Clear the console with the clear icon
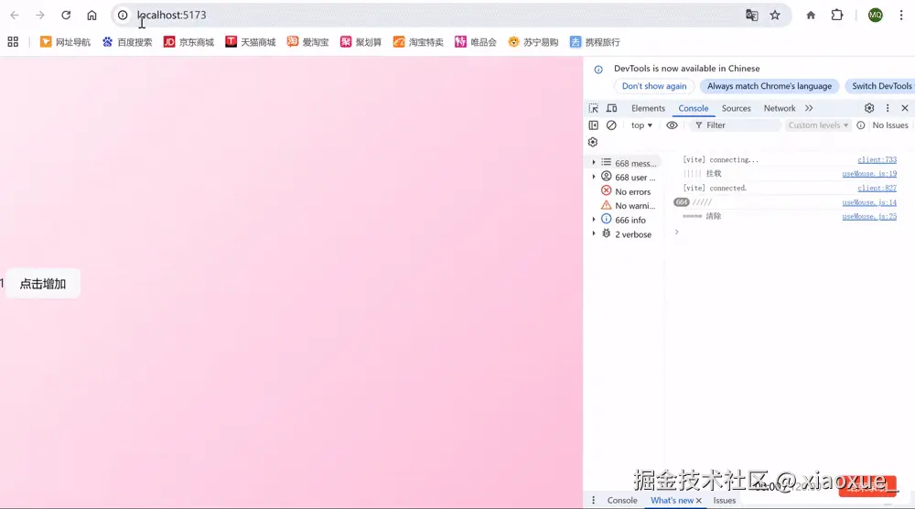The height and width of the screenshot is (509, 915). click(x=611, y=125)
